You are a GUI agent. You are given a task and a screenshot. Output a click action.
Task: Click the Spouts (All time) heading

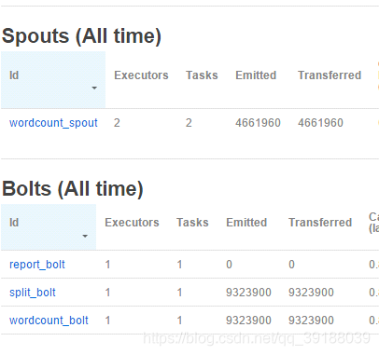[x=81, y=36]
